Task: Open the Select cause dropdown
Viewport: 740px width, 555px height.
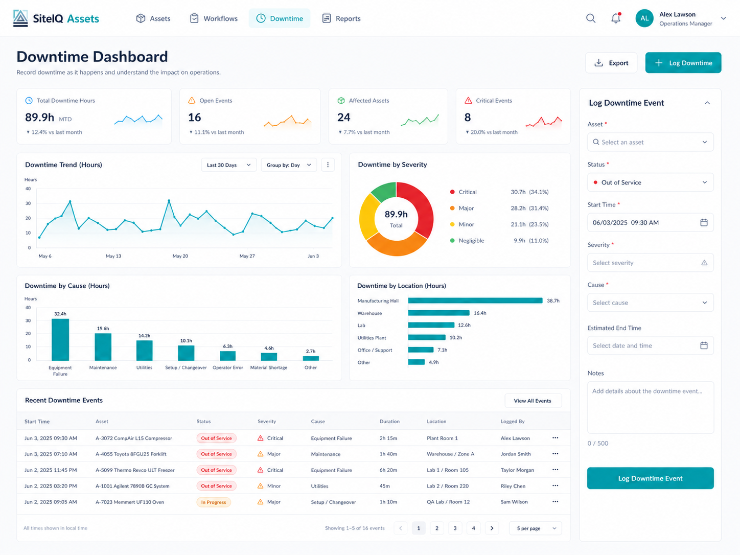Action: point(650,303)
